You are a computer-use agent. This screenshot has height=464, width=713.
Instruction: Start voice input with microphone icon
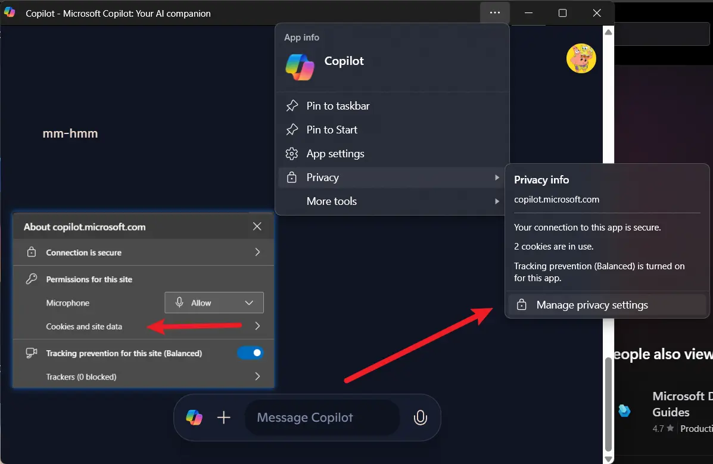click(x=420, y=417)
